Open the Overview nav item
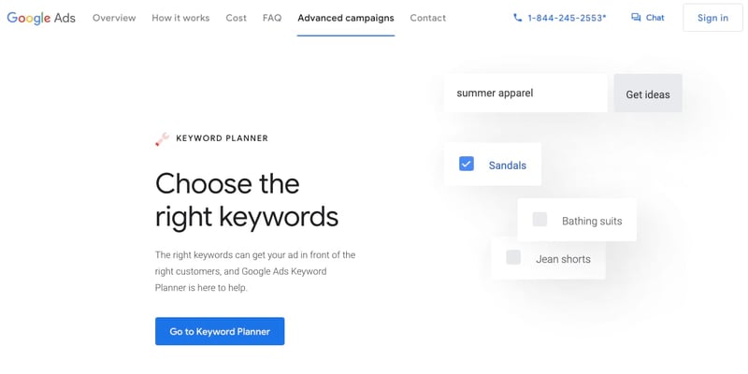 (x=114, y=18)
